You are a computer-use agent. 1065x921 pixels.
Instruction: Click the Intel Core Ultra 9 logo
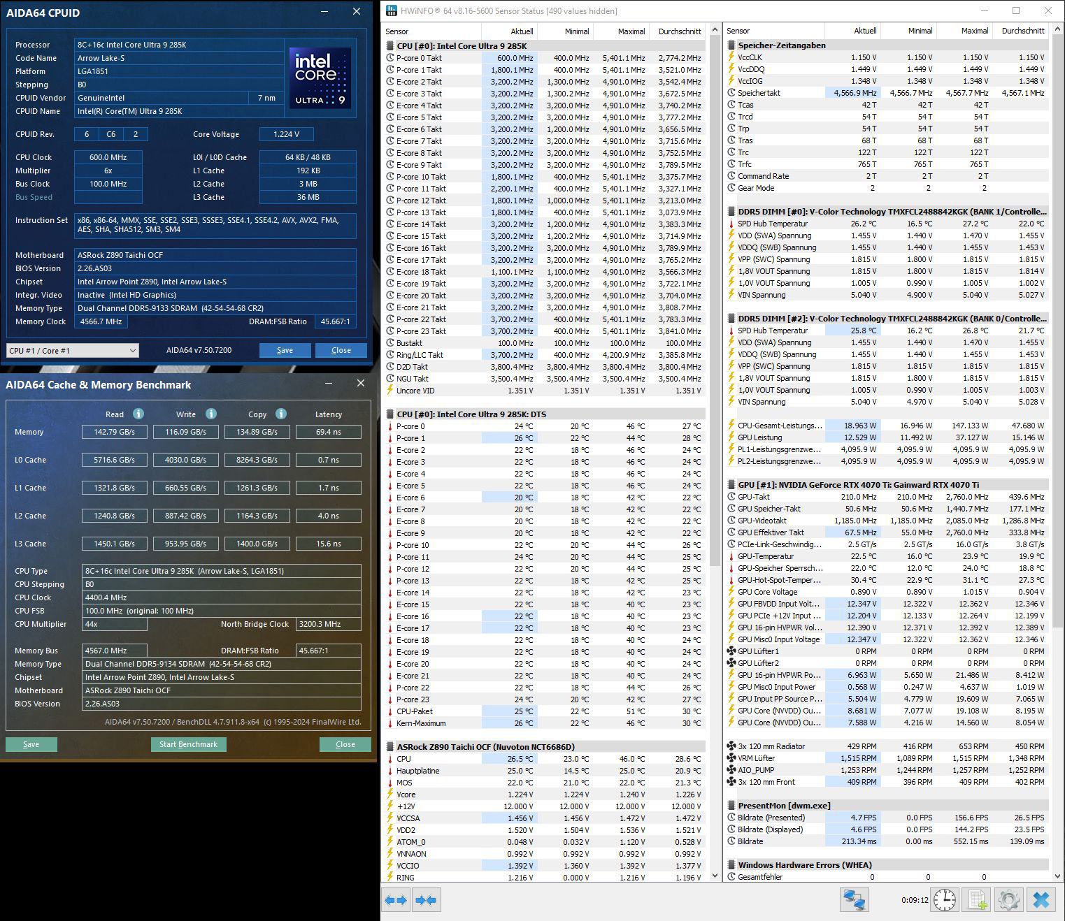tap(320, 77)
